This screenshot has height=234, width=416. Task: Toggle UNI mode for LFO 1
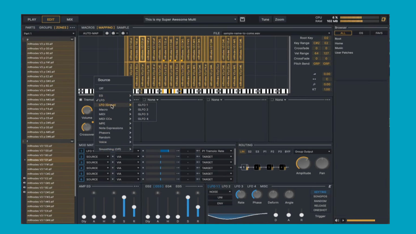pos(220,197)
